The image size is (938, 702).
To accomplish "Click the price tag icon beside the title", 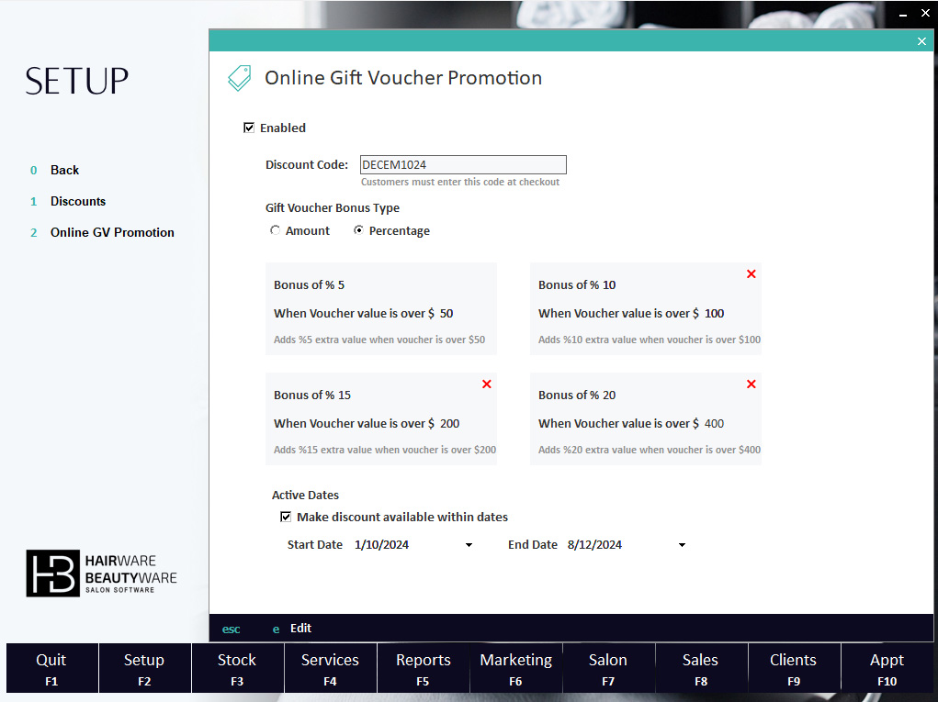I will click(239, 78).
